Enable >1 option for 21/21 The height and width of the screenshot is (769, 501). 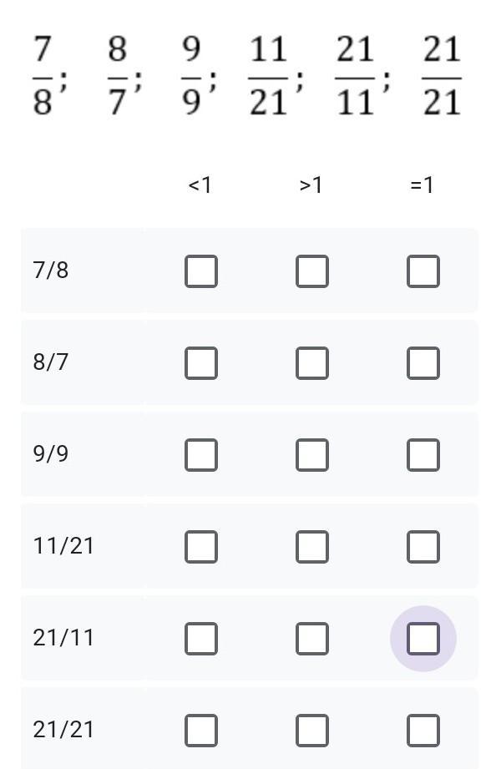[311, 731]
